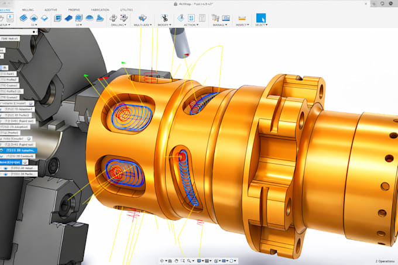Select the Profile3 (2) operation in the browser

(x=12, y=91)
